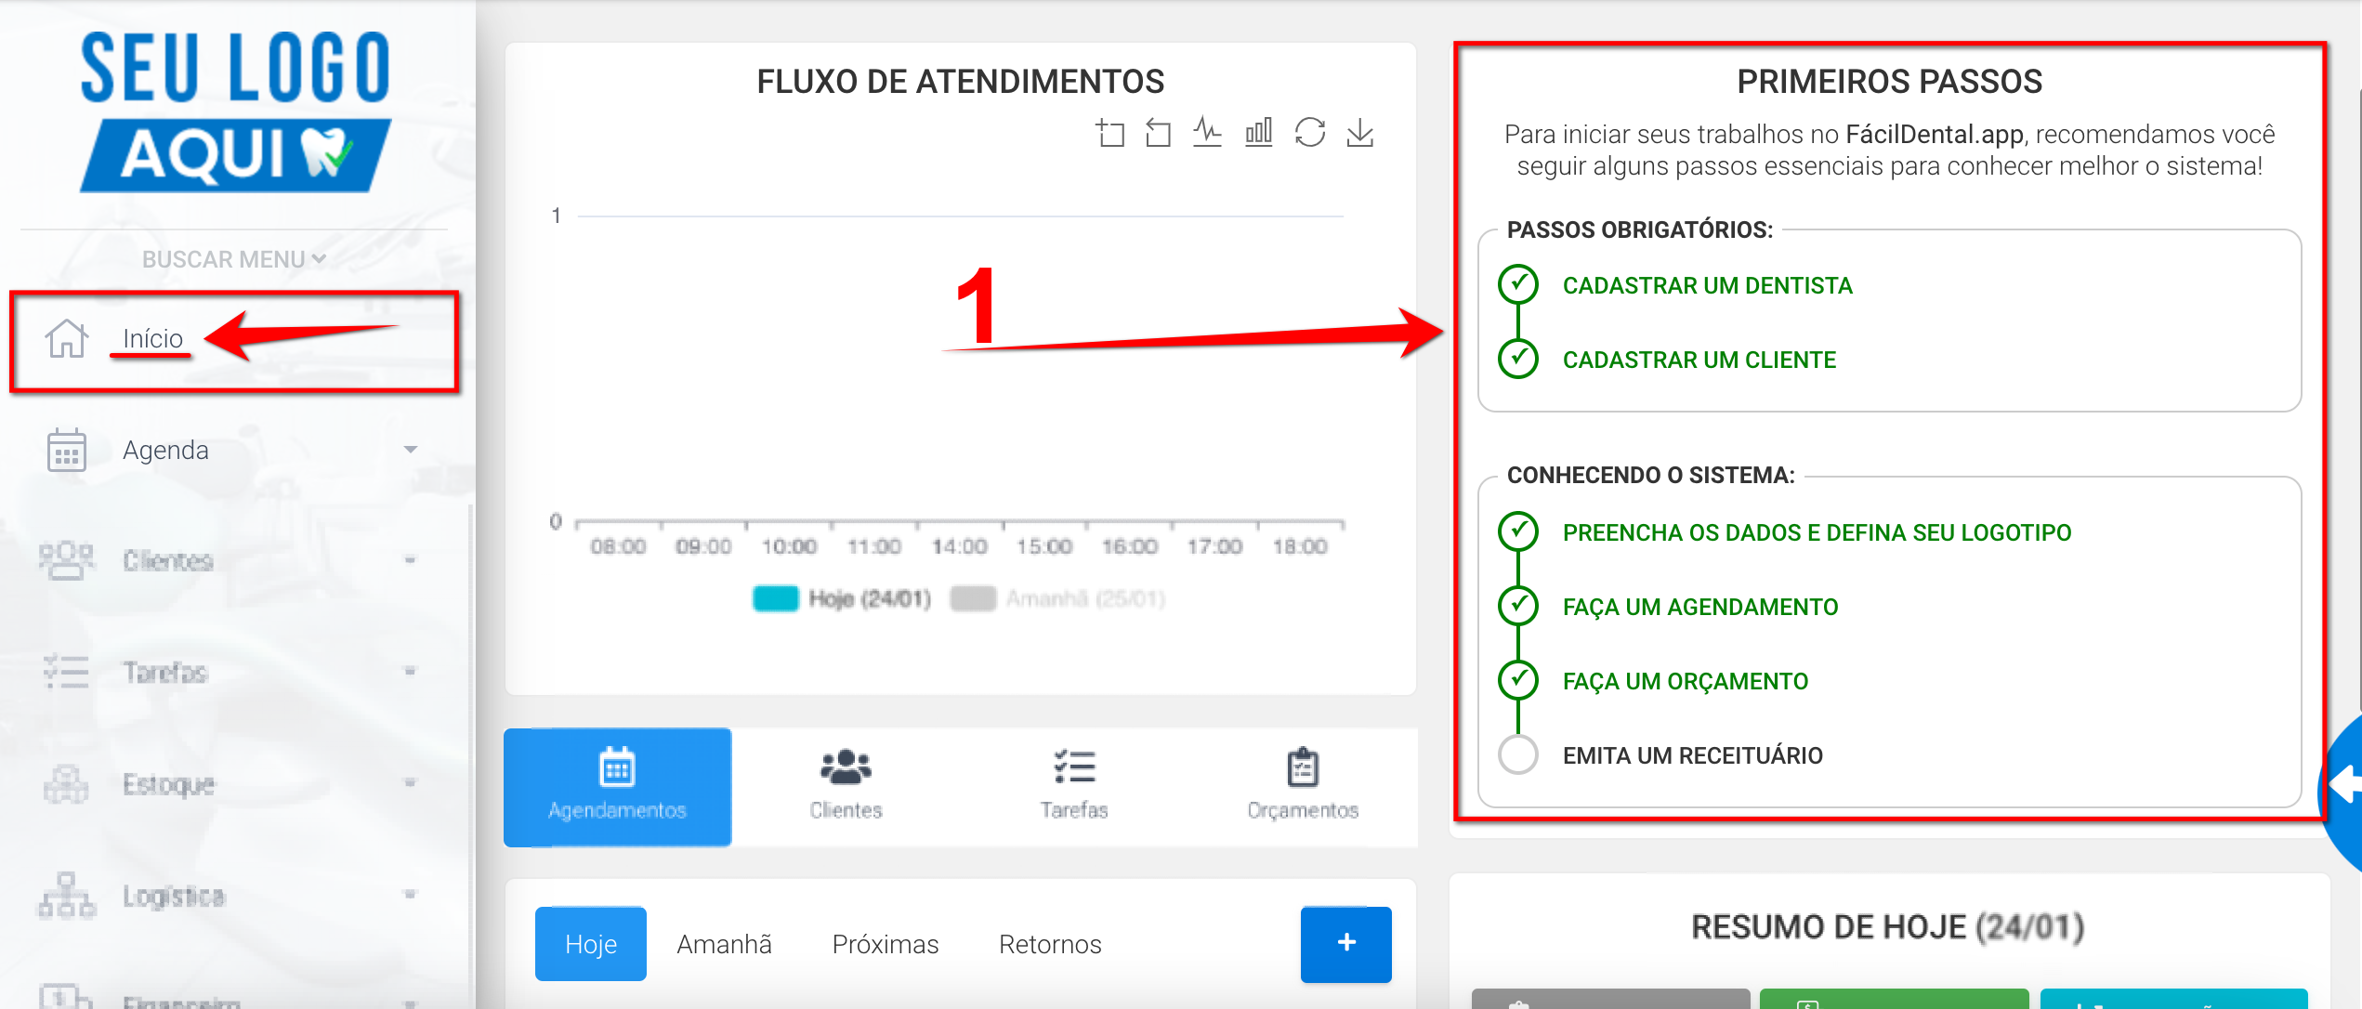Image resolution: width=2362 pixels, height=1009 pixels.
Task: Click the Logística hierarchy icon in sidebar
Action: (x=66, y=896)
